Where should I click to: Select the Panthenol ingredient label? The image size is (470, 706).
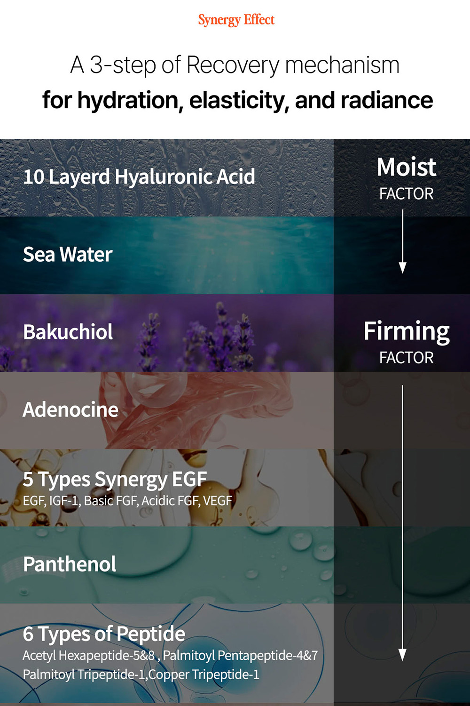click(70, 564)
